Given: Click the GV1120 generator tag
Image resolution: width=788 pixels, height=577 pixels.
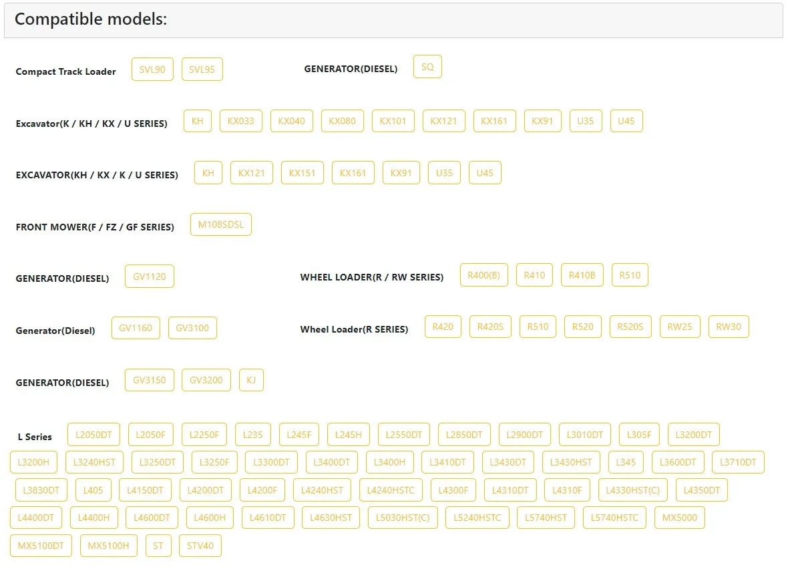Looking at the screenshot, I should coord(150,276).
